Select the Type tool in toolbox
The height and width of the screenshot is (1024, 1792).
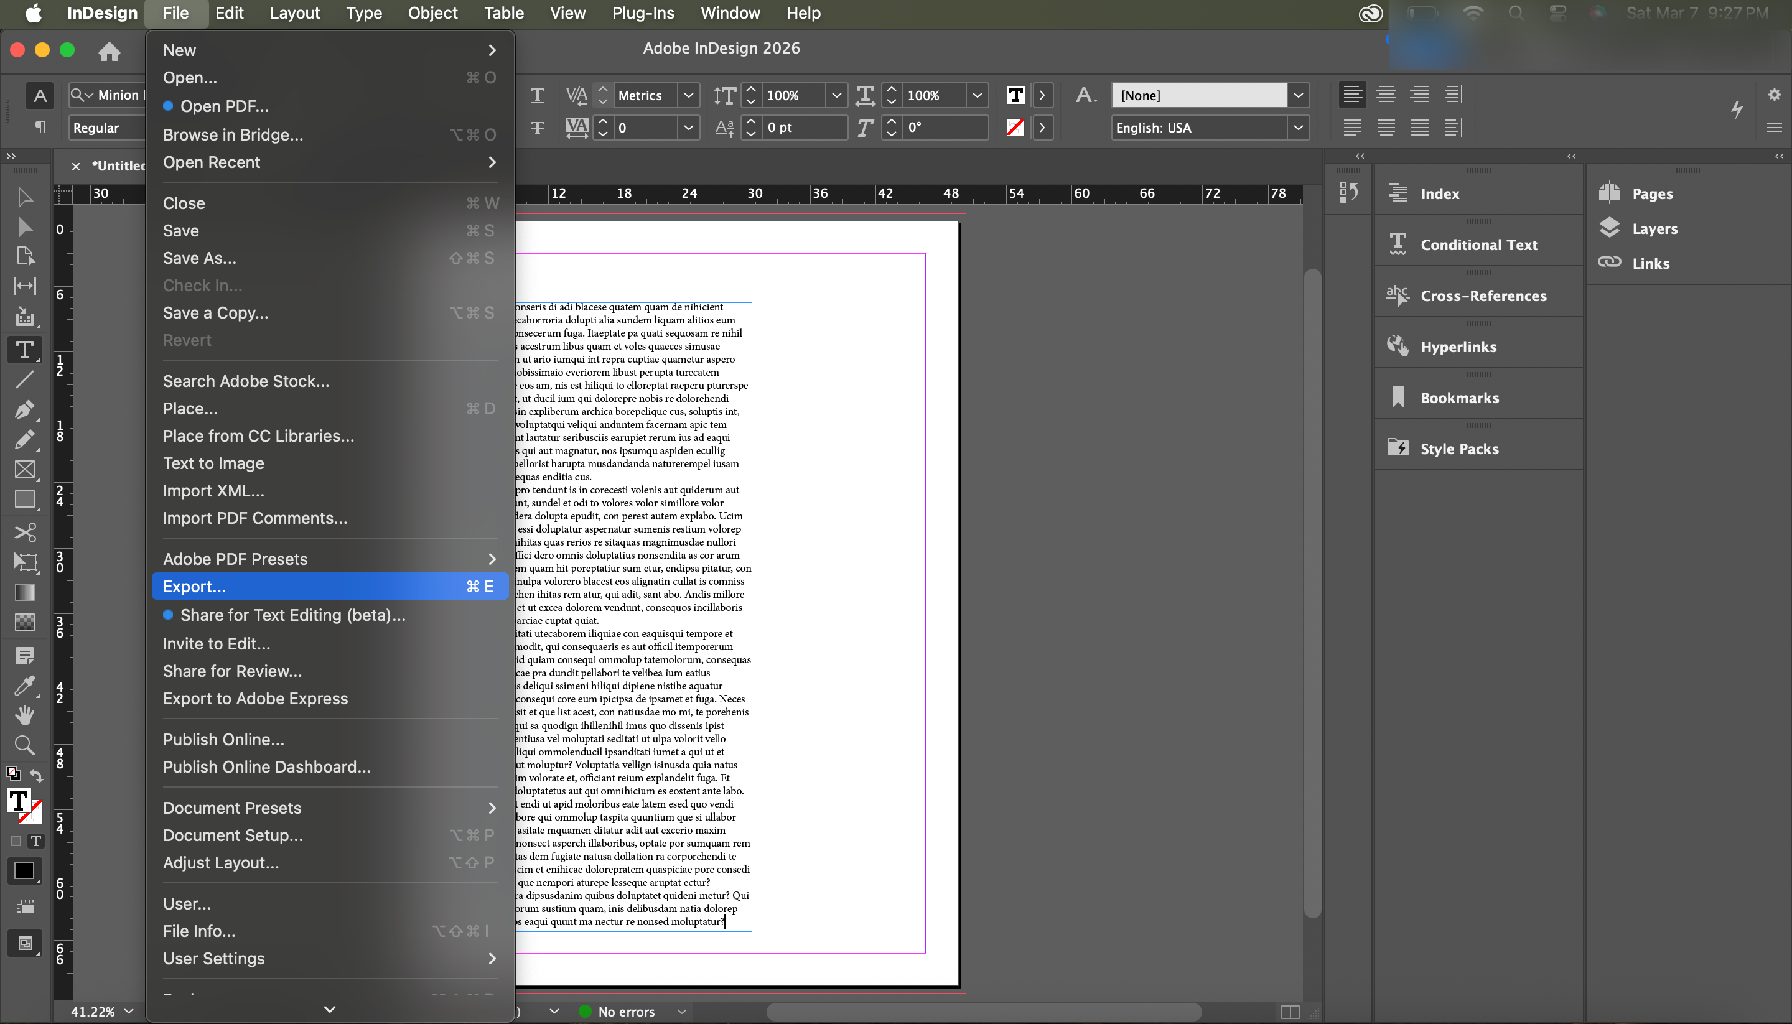24,350
